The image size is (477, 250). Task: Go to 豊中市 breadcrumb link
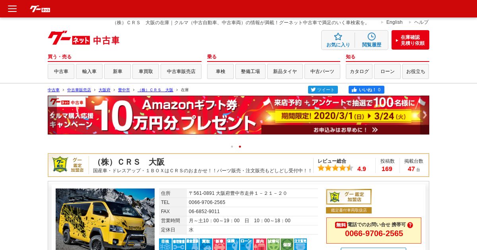[124, 90]
